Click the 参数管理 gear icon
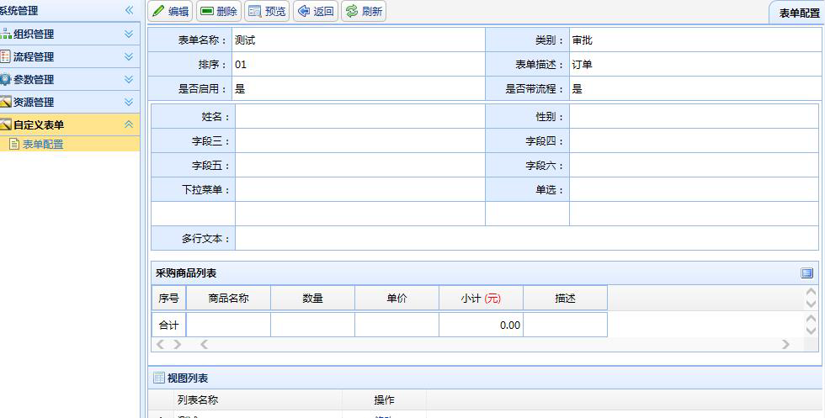Image resolution: width=825 pixels, height=418 pixels. click(5, 79)
